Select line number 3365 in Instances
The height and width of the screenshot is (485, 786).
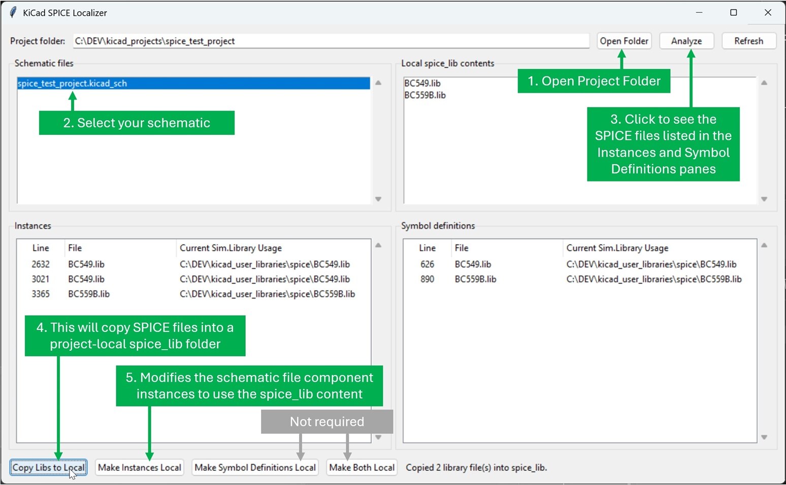click(41, 294)
